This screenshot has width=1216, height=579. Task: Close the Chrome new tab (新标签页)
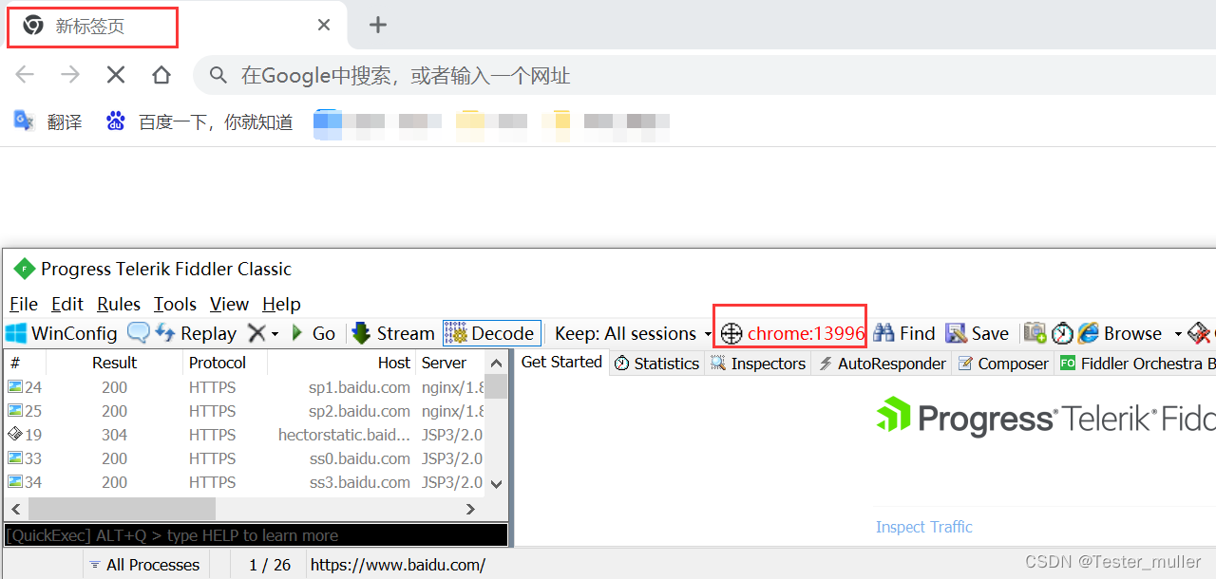(x=324, y=25)
